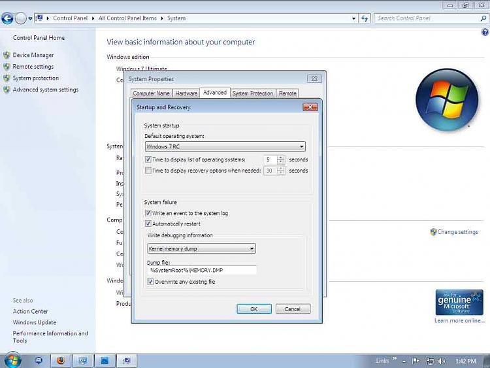Toggle Write an event to system log
The height and width of the screenshot is (368, 490).
pos(148,213)
